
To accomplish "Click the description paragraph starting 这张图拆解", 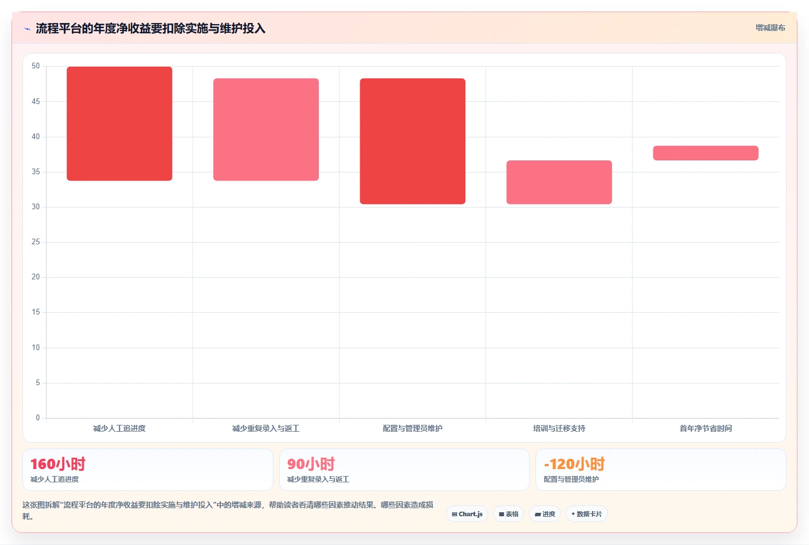I will click(228, 511).
